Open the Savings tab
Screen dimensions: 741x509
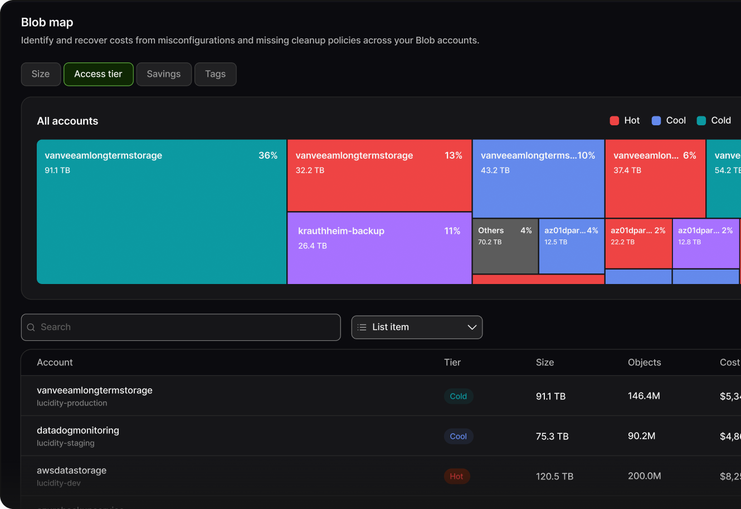click(164, 74)
